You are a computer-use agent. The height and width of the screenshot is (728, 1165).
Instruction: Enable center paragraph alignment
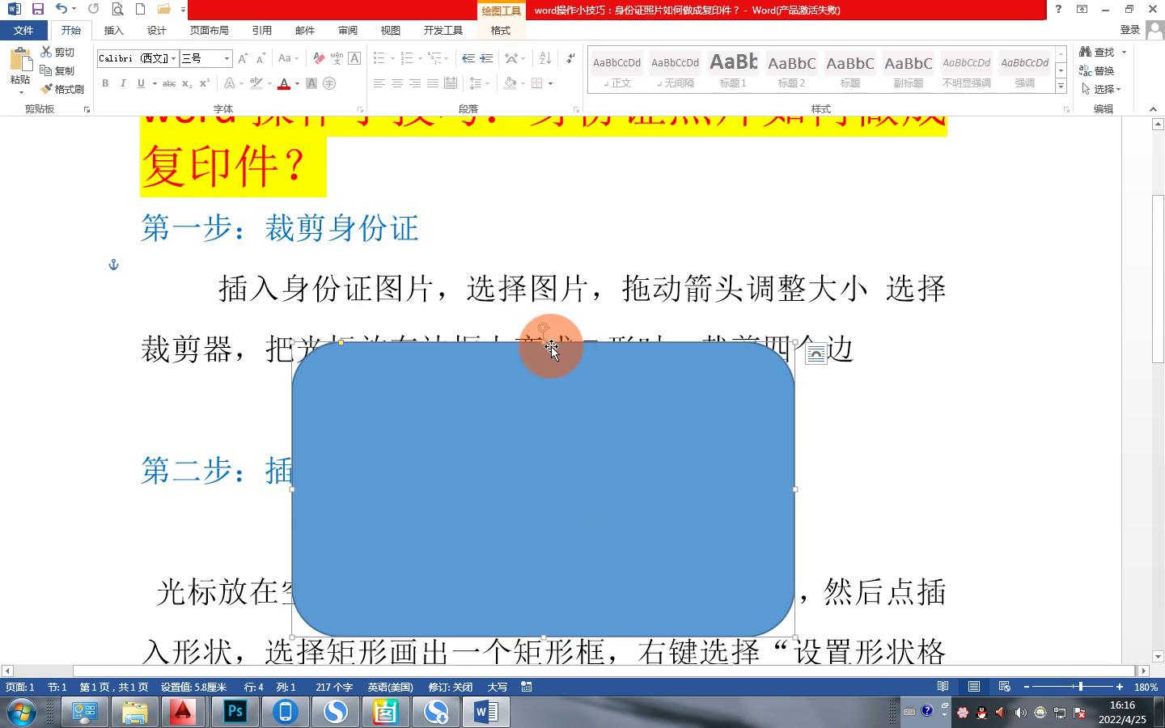[x=396, y=83]
